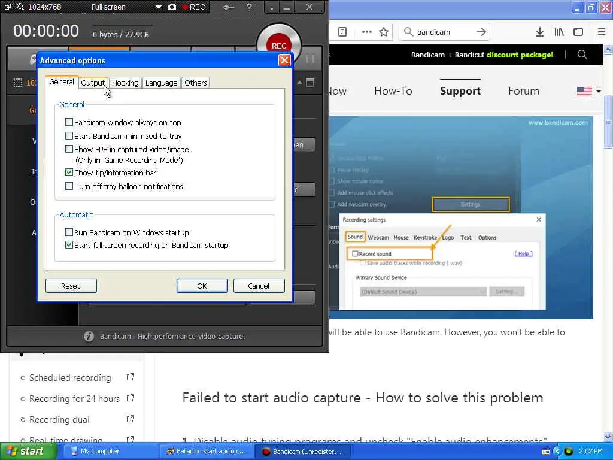Open the Language tab
This screenshot has height=460, width=613.
[162, 83]
